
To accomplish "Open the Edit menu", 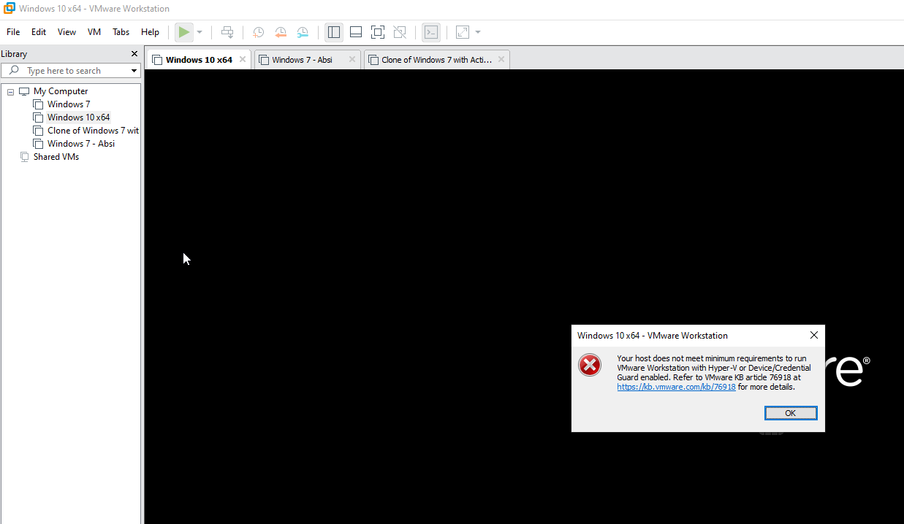I will click(39, 32).
